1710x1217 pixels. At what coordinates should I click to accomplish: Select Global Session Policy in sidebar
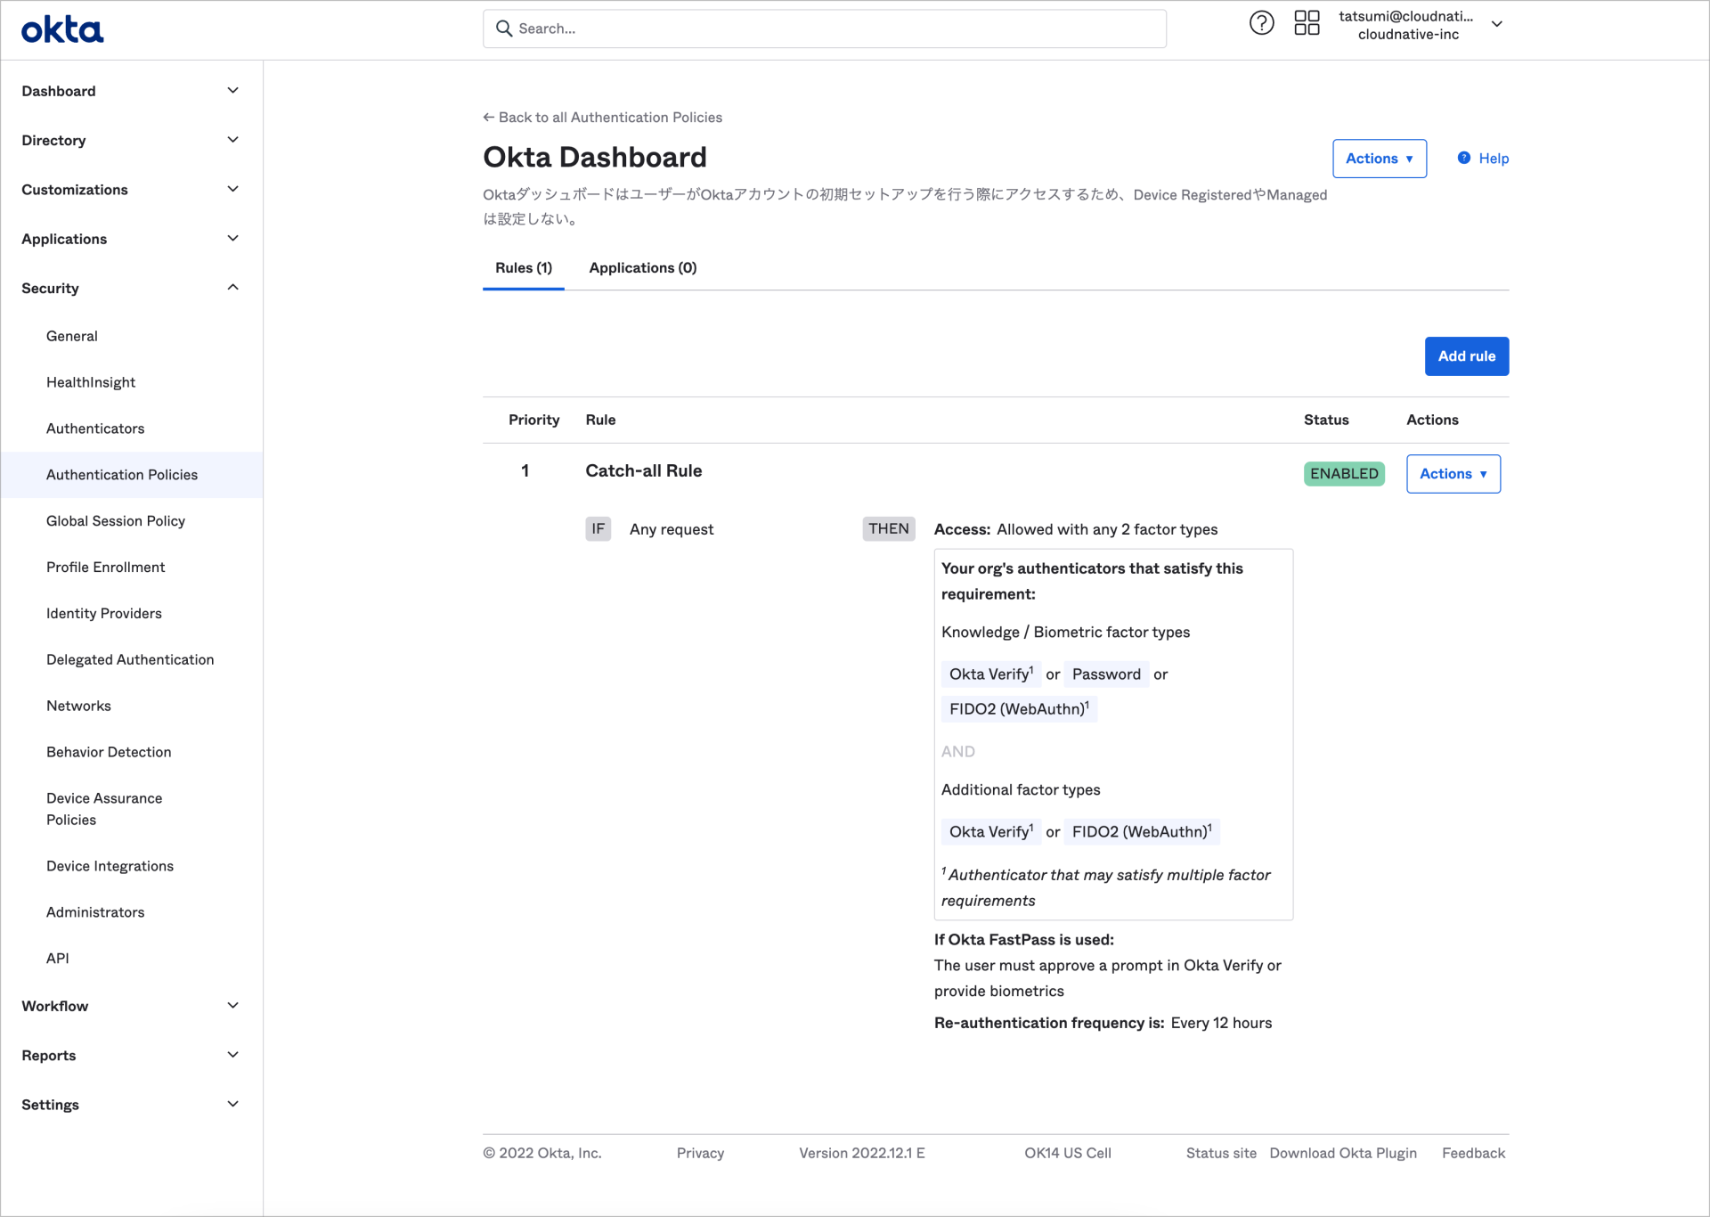pos(116,520)
